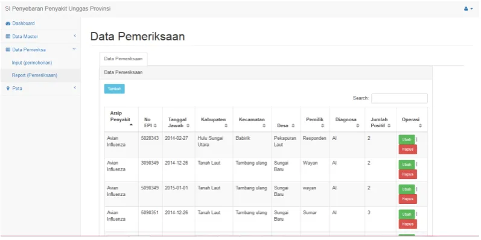This screenshot has height=240, width=481.
Task: Open the Peta sidebar menu
Action: (x=40, y=88)
